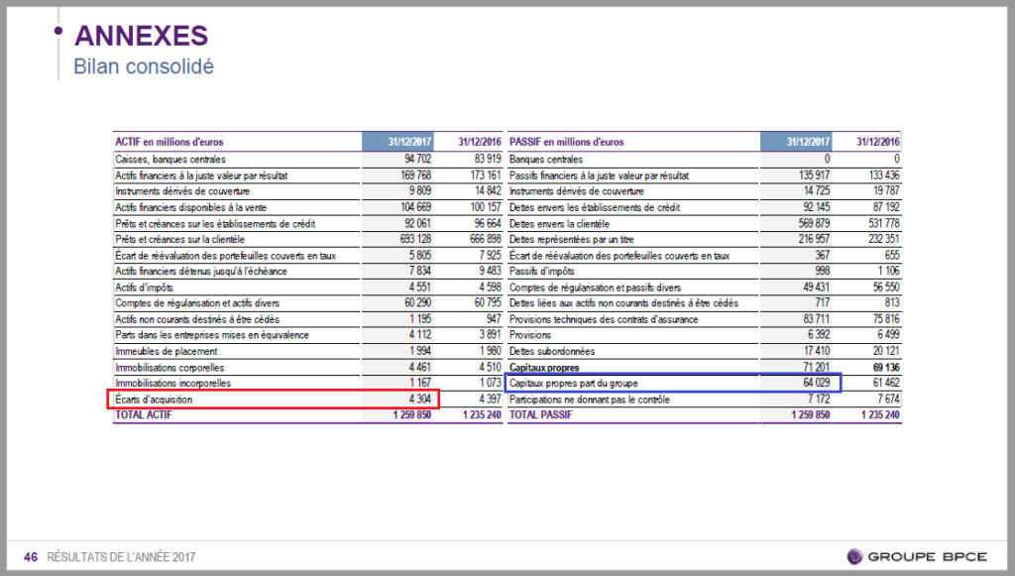Select the 31/12/2017 column header in the ACTIF table

coord(401,143)
